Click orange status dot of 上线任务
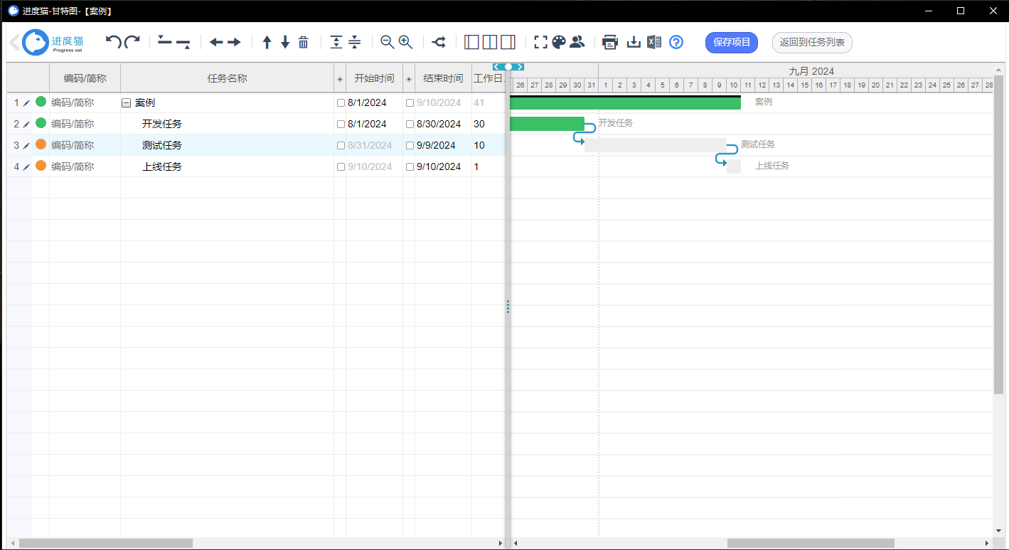The image size is (1009, 550). coord(41,166)
